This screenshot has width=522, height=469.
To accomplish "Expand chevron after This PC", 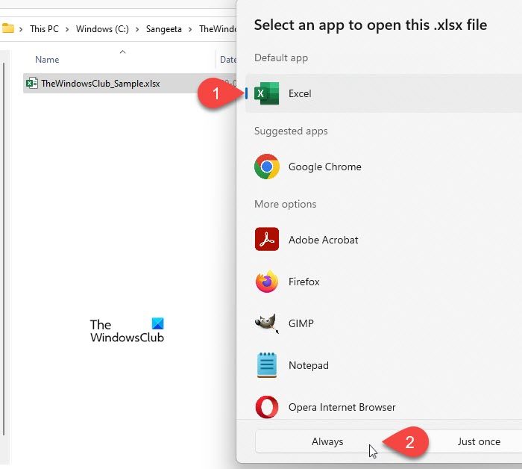I will pos(67,29).
